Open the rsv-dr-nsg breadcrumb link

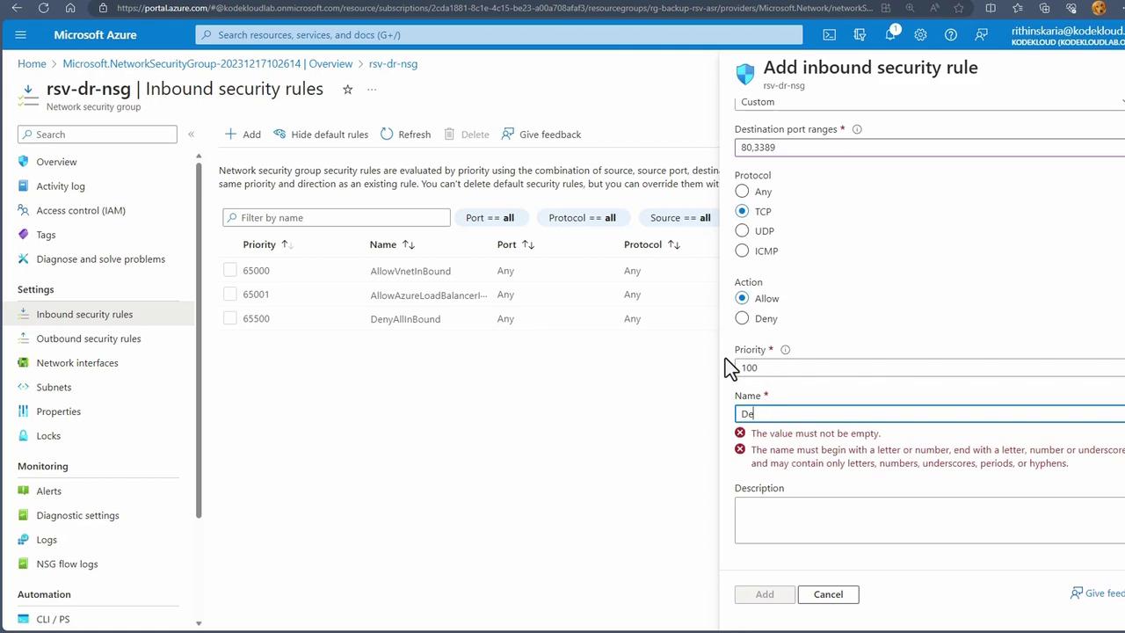(393, 64)
